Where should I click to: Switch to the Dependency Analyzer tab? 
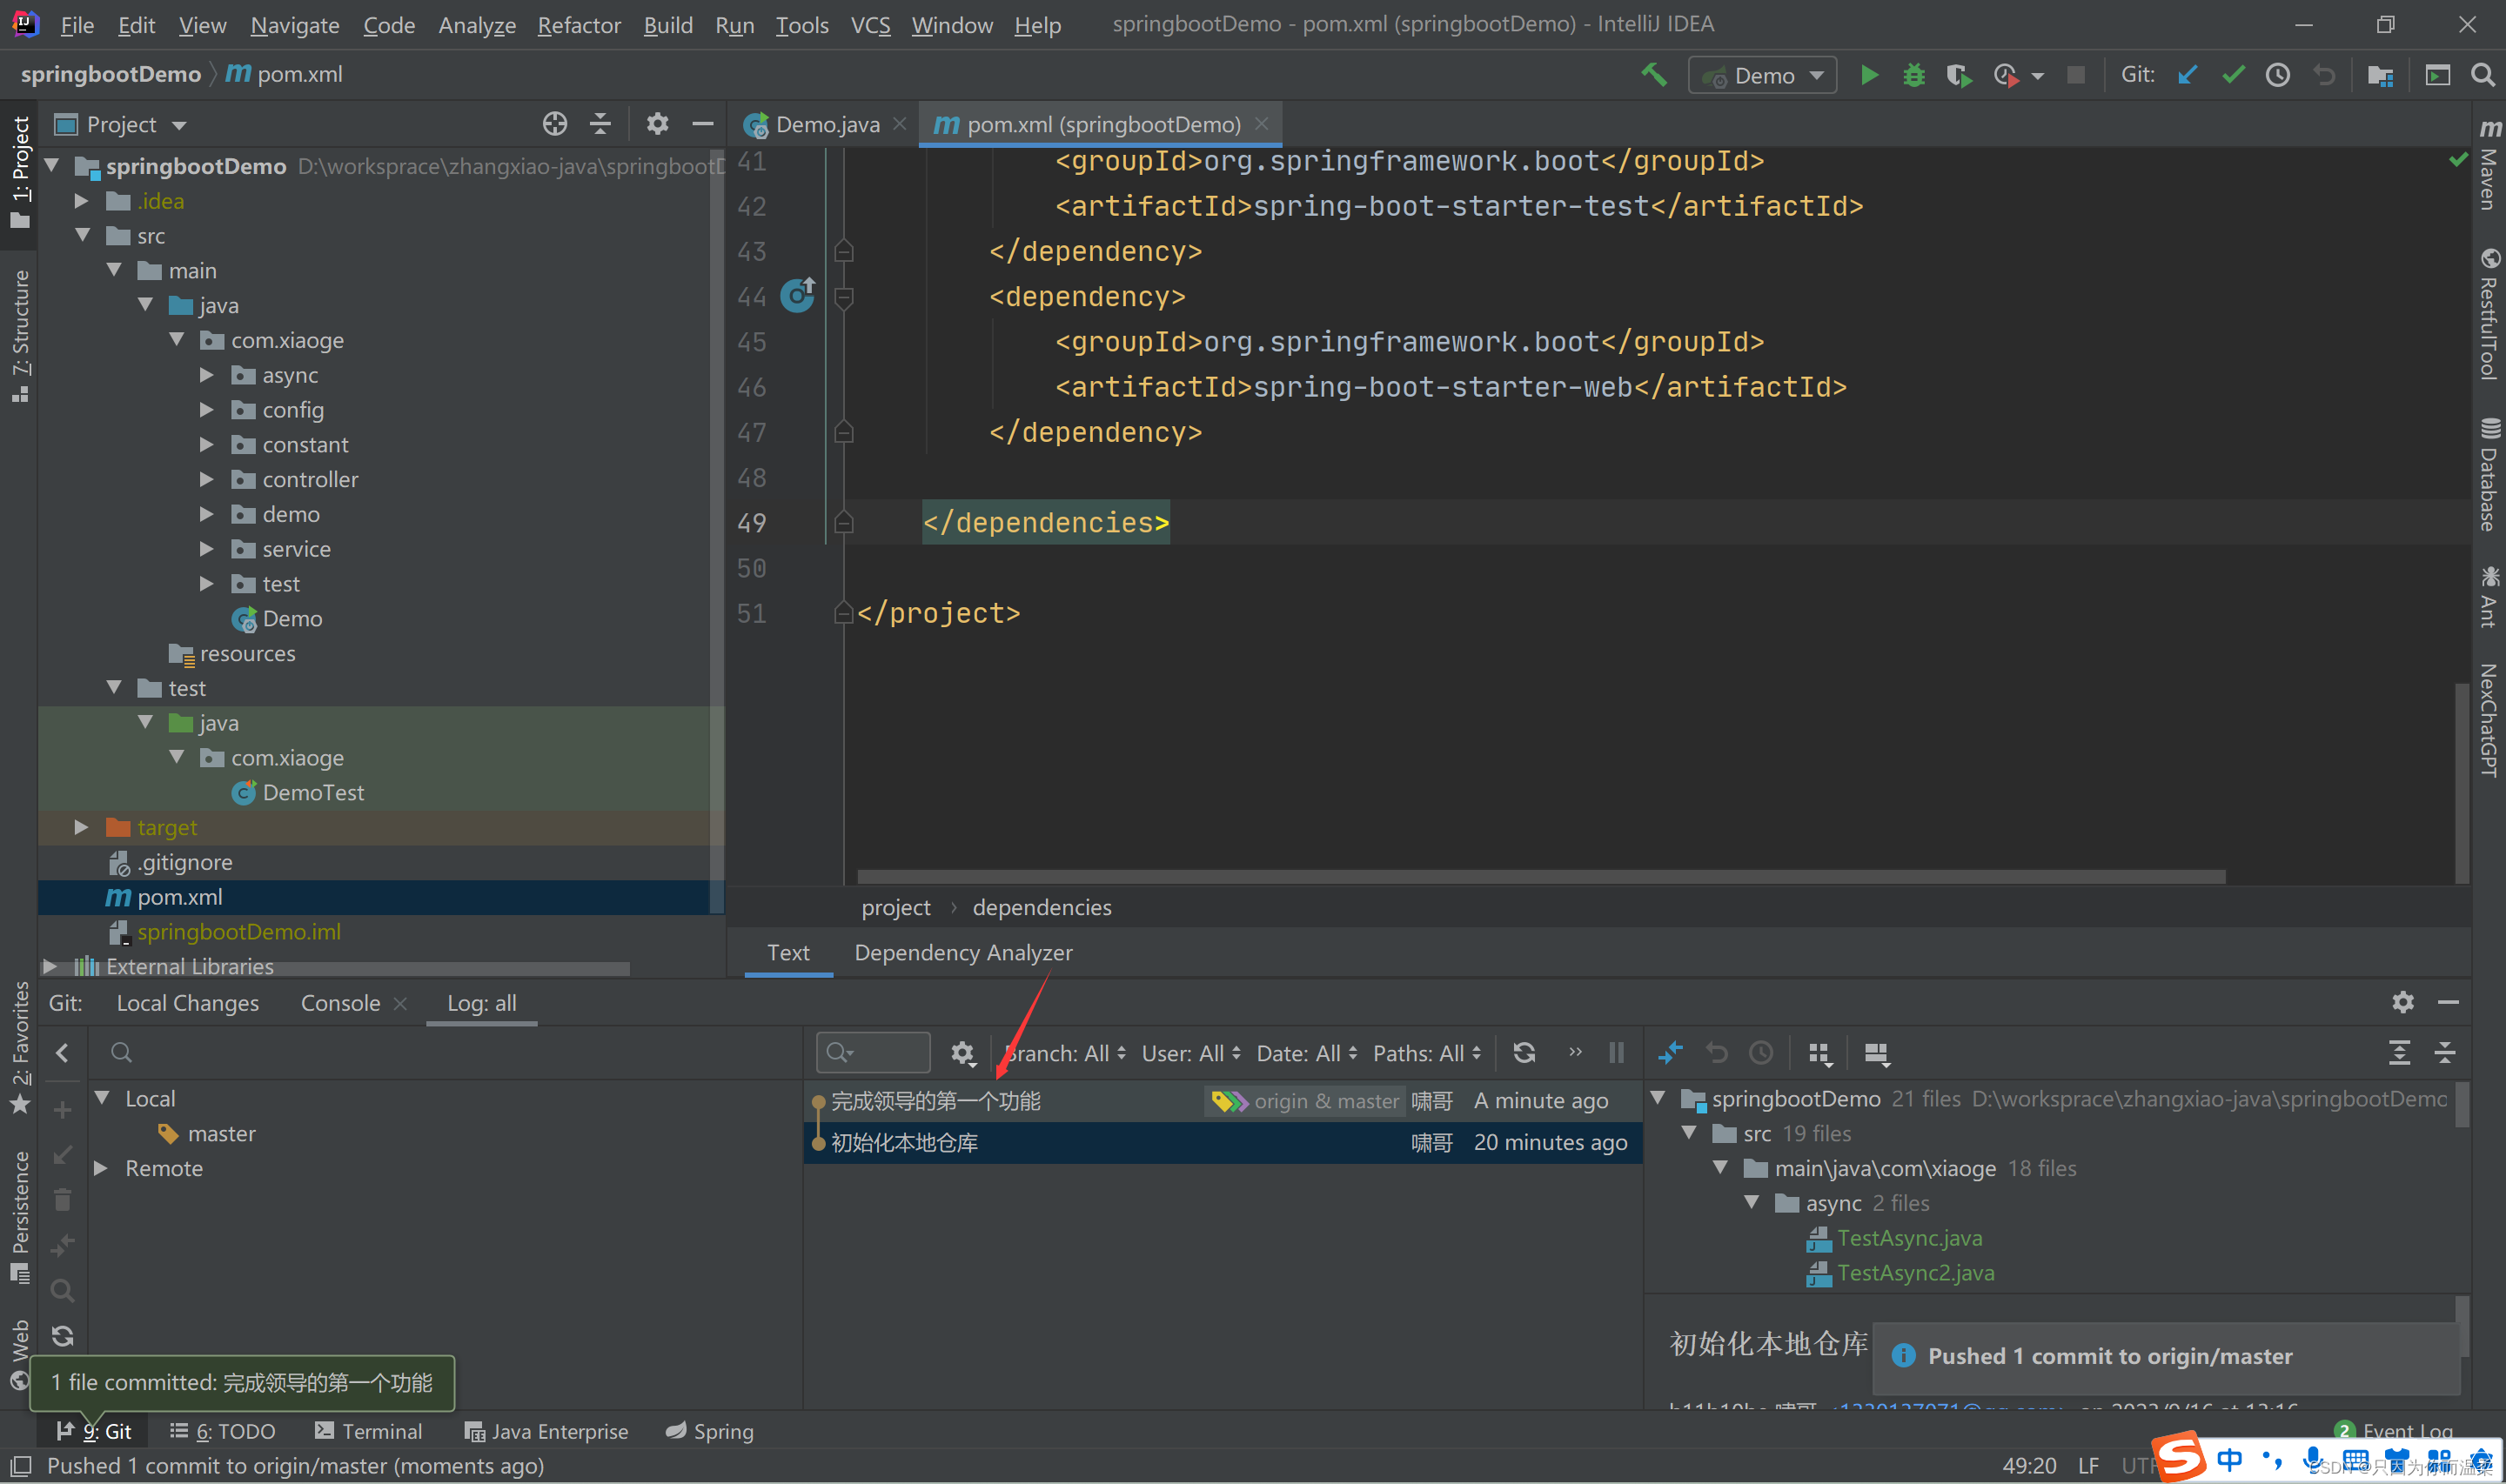962,952
